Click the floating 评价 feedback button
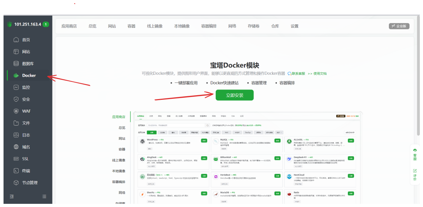423x207 pixels. click(415, 175)
